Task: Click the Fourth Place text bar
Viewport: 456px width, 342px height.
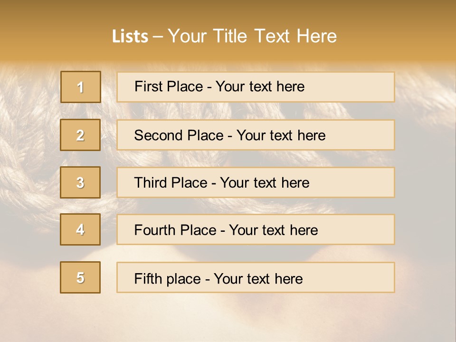Action: click(256, 229)
